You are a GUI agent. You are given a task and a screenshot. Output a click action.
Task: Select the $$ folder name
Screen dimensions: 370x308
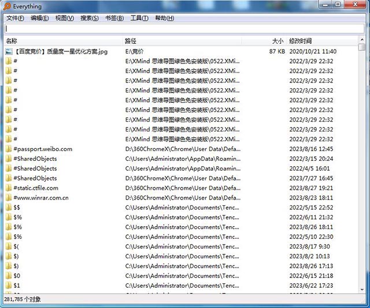pos(17,208)
